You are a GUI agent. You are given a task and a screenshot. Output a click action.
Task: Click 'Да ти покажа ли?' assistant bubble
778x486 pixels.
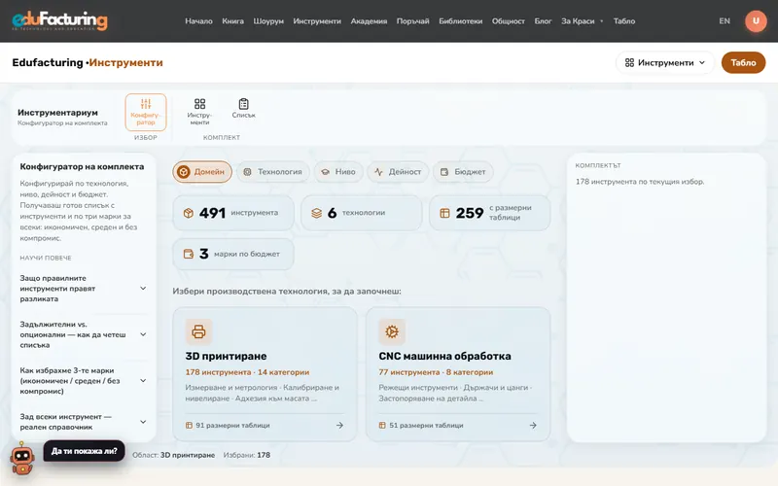[x=85, y=451]
